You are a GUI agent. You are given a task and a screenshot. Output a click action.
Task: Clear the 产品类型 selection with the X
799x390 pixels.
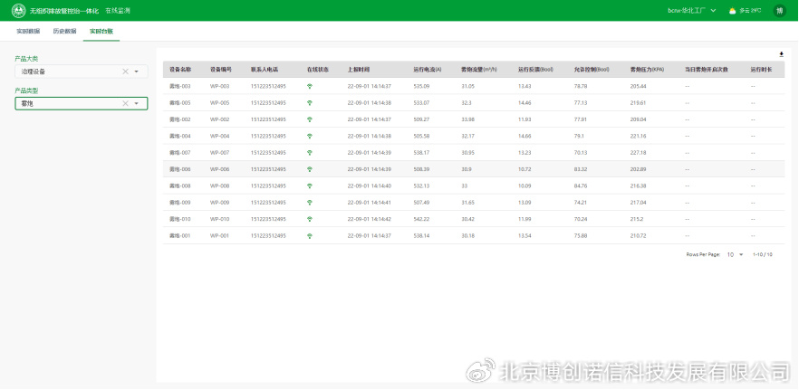click(x=125, y=104)
